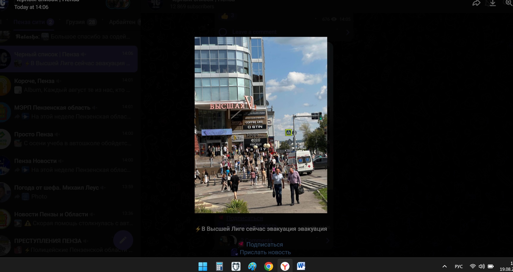
Task: Open the РУС input language switcher
Action: 459,266
